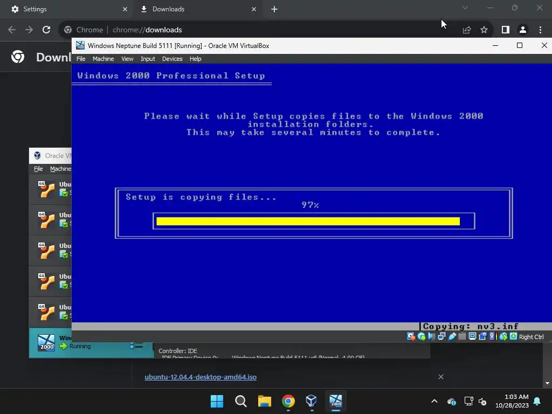The height and width of the screenshot is (414, 552).
Task: Open the Windows Start menu
Action: point(217,401)
